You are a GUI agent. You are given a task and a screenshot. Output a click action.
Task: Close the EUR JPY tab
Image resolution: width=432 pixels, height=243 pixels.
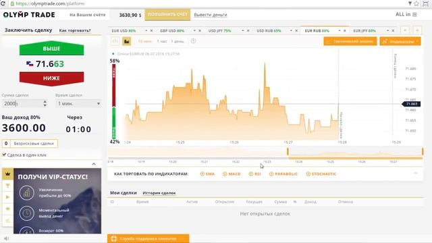(x=393, y=30)
